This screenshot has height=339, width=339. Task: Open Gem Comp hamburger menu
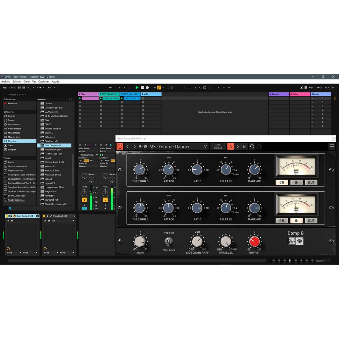click(332, 147)
